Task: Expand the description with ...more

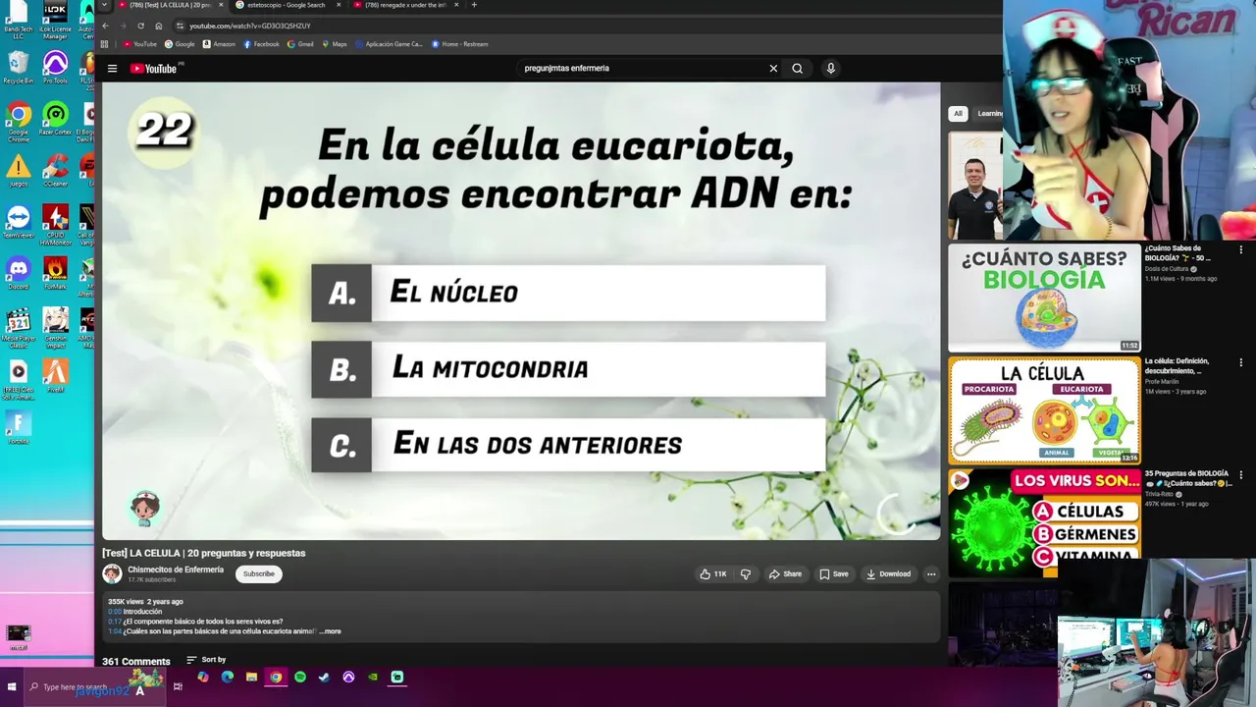Action: 331,631
